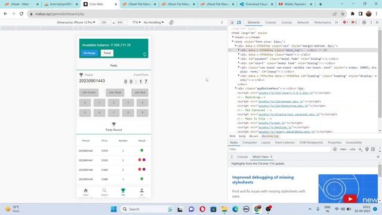The height and width of the screenshot is (215, 382).
Task: Collapse the div class win node
Action: point(236,45)
